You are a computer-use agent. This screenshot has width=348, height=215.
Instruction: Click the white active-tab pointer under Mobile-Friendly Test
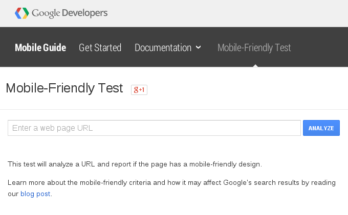[x=255, y=65]
